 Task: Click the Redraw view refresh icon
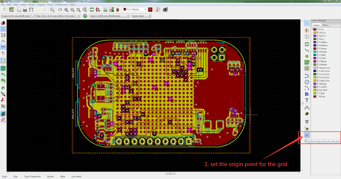pos(60,10)
